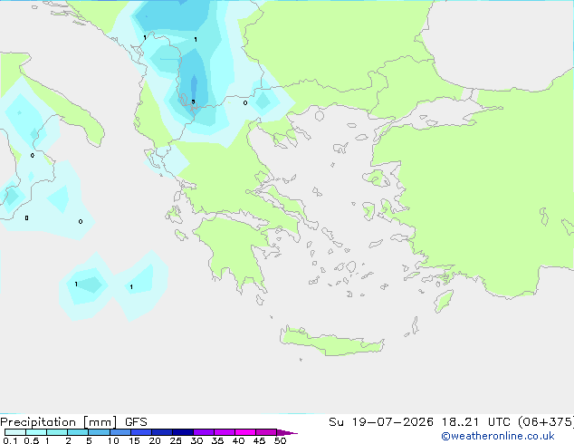
Task: Select the 30 mm purple legend swatch
Action: [204, 432]
